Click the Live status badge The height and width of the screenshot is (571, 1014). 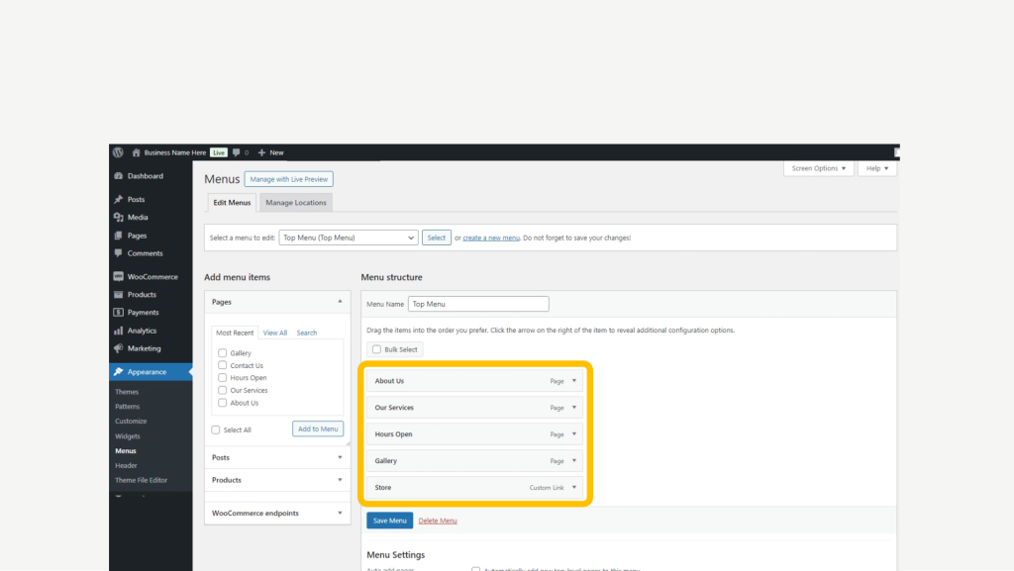tap(219, 152)
